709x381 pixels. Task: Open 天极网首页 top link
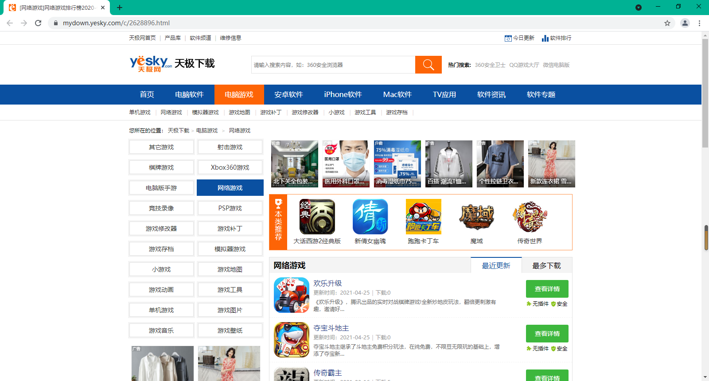coord(142,38)
